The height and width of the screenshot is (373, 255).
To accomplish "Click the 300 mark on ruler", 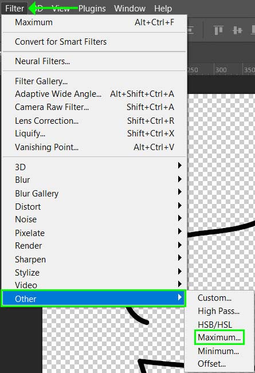I will pyautogui.click(x=221, y=70).
